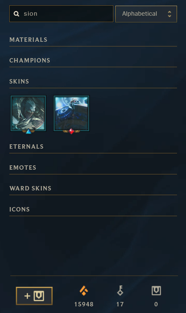Click the sort arrows beside Alphabetical
This screenshot has width=186, height=313.
[169, 14]
